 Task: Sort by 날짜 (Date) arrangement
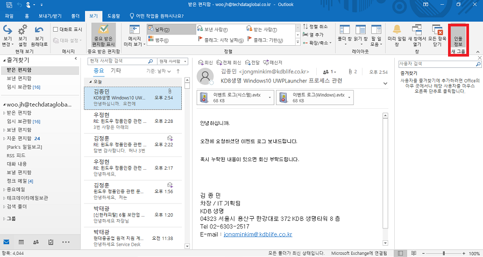click(x=171, y=30)
